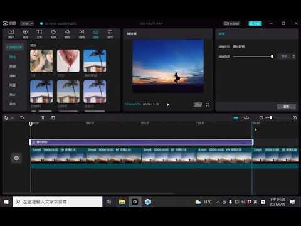Toggle the main track cover icon
Image resolution: width=301 pixels, height=226 pixels.
(x=16, y=158)
